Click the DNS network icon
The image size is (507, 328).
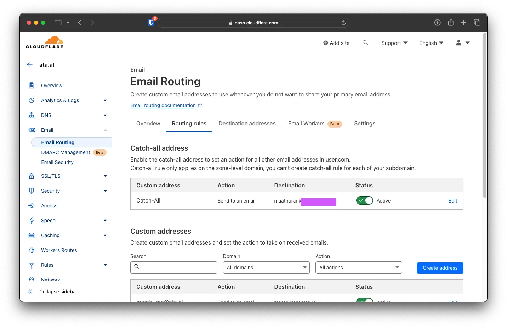[32, 115]
